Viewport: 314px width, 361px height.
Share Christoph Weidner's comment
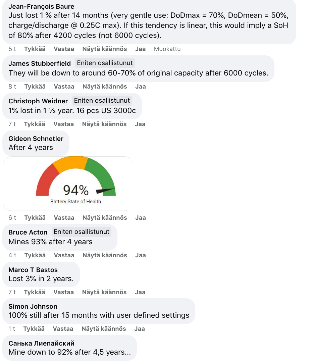pyautogui.click(x=140, y=124)
